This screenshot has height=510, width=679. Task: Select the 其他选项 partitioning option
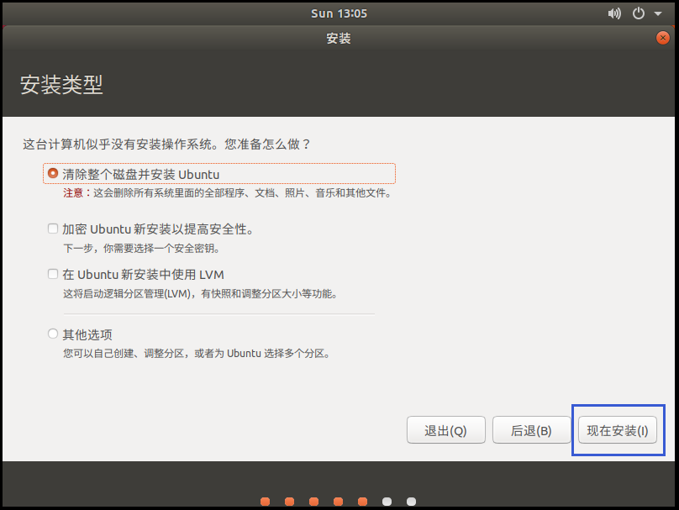tap(52, 334)
